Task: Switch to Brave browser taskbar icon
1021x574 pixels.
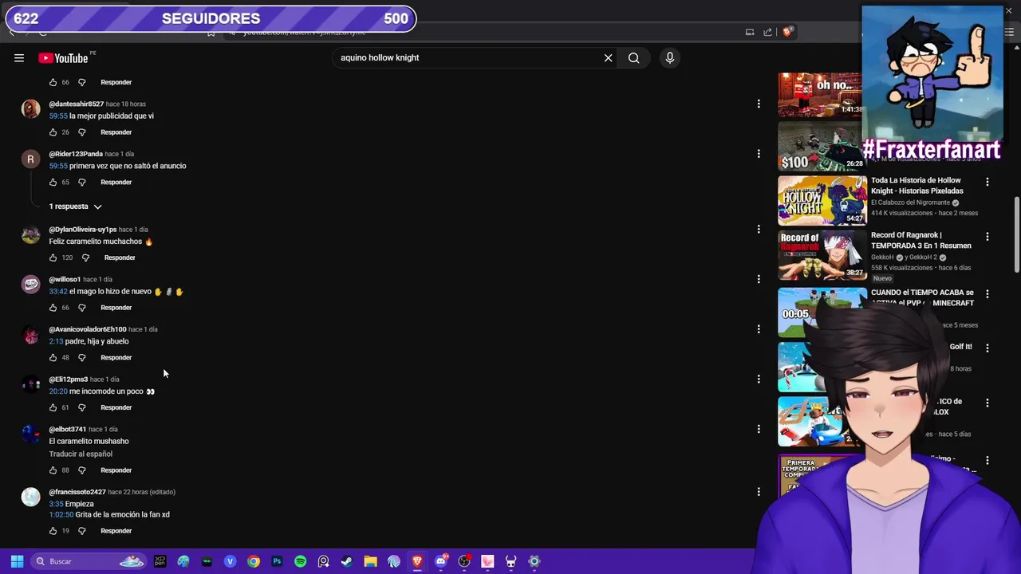Action: click(417, 561)
